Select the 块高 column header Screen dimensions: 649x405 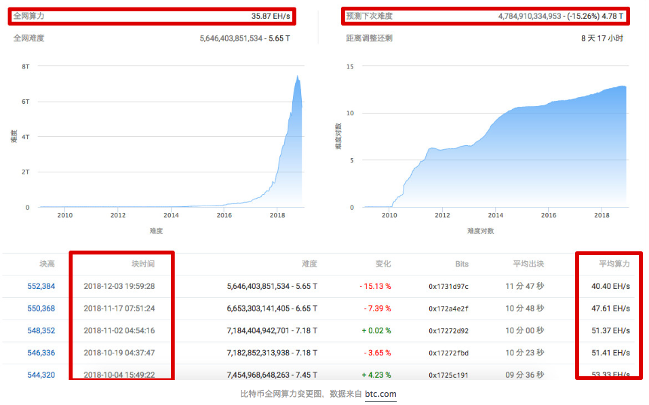(x=47, y=264)
